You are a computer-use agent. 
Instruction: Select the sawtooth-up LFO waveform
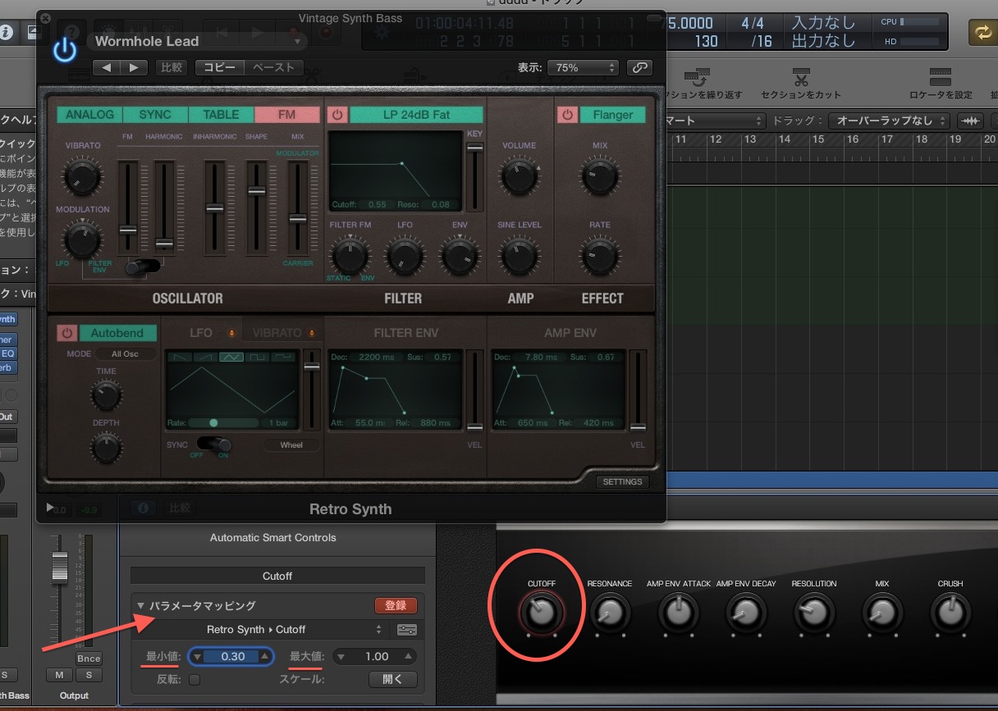(x=206, y=357)
